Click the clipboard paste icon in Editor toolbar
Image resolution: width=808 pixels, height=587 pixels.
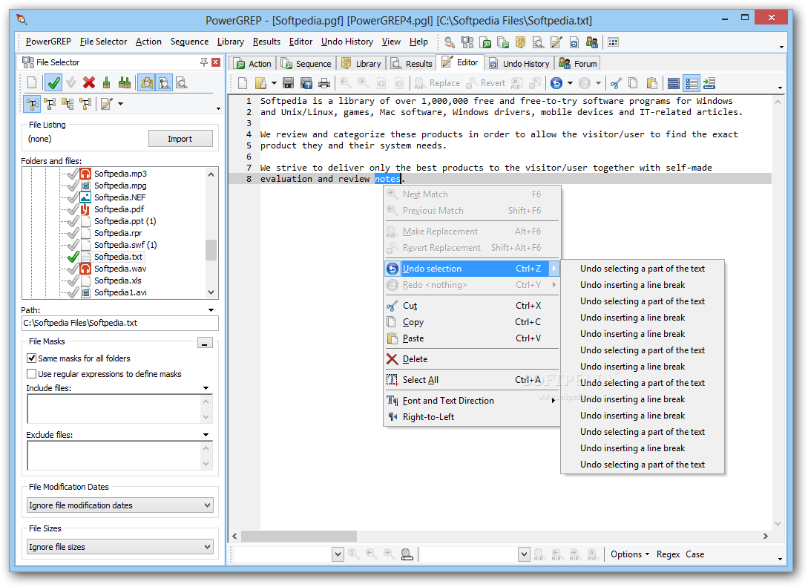(x=652, y=83)
